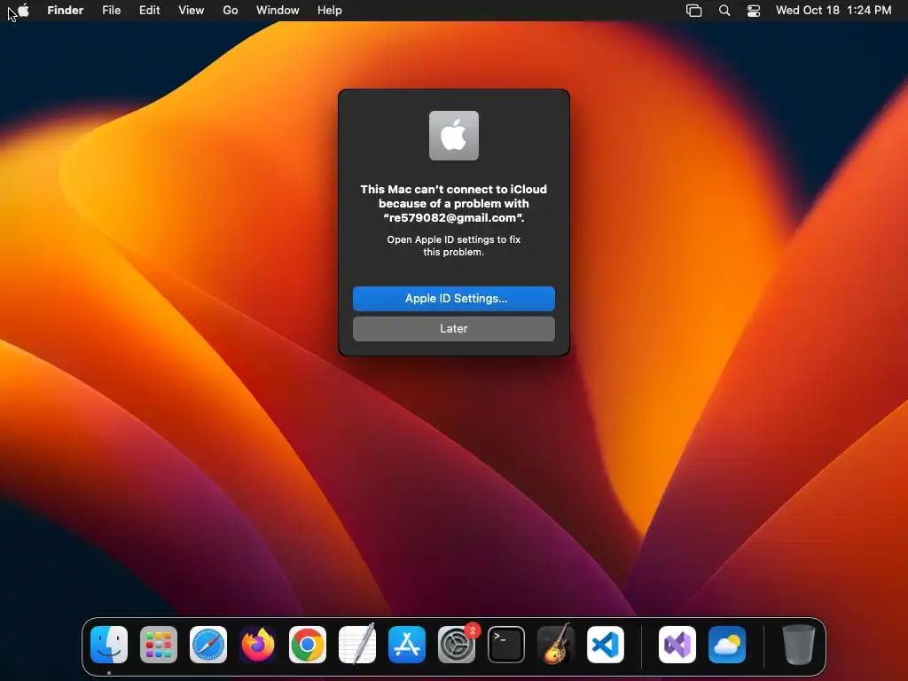Open GarageBand from the Dock
The width and height of the screenshot is (908, 681).
tap(556, 645)
